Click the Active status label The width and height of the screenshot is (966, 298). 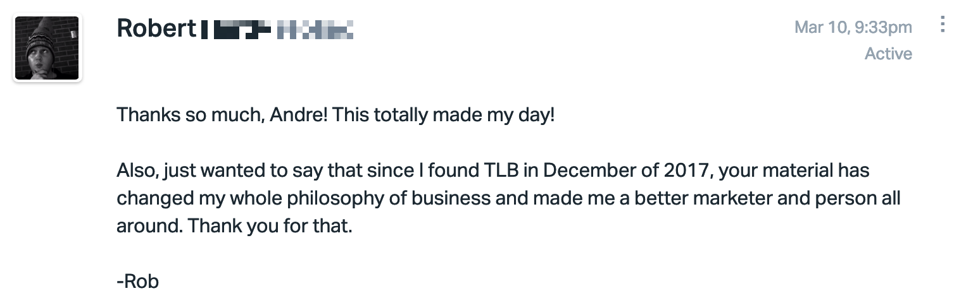(888, 54)
